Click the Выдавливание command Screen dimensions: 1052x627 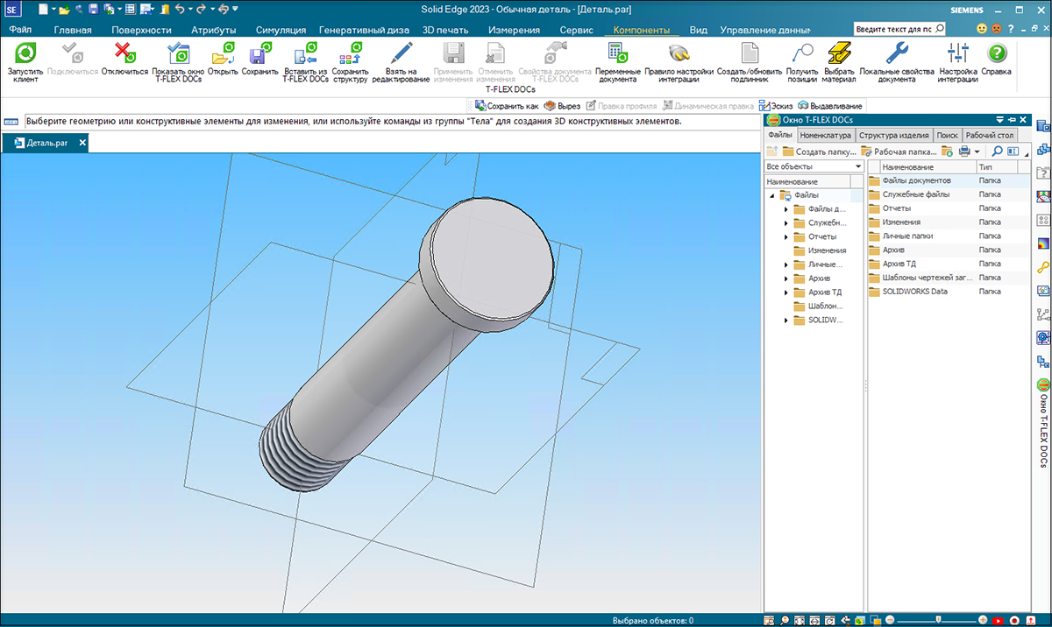[x=829, y=105]
